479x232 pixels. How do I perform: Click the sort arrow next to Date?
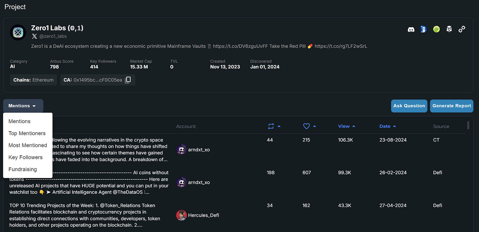tap(394, 126)
